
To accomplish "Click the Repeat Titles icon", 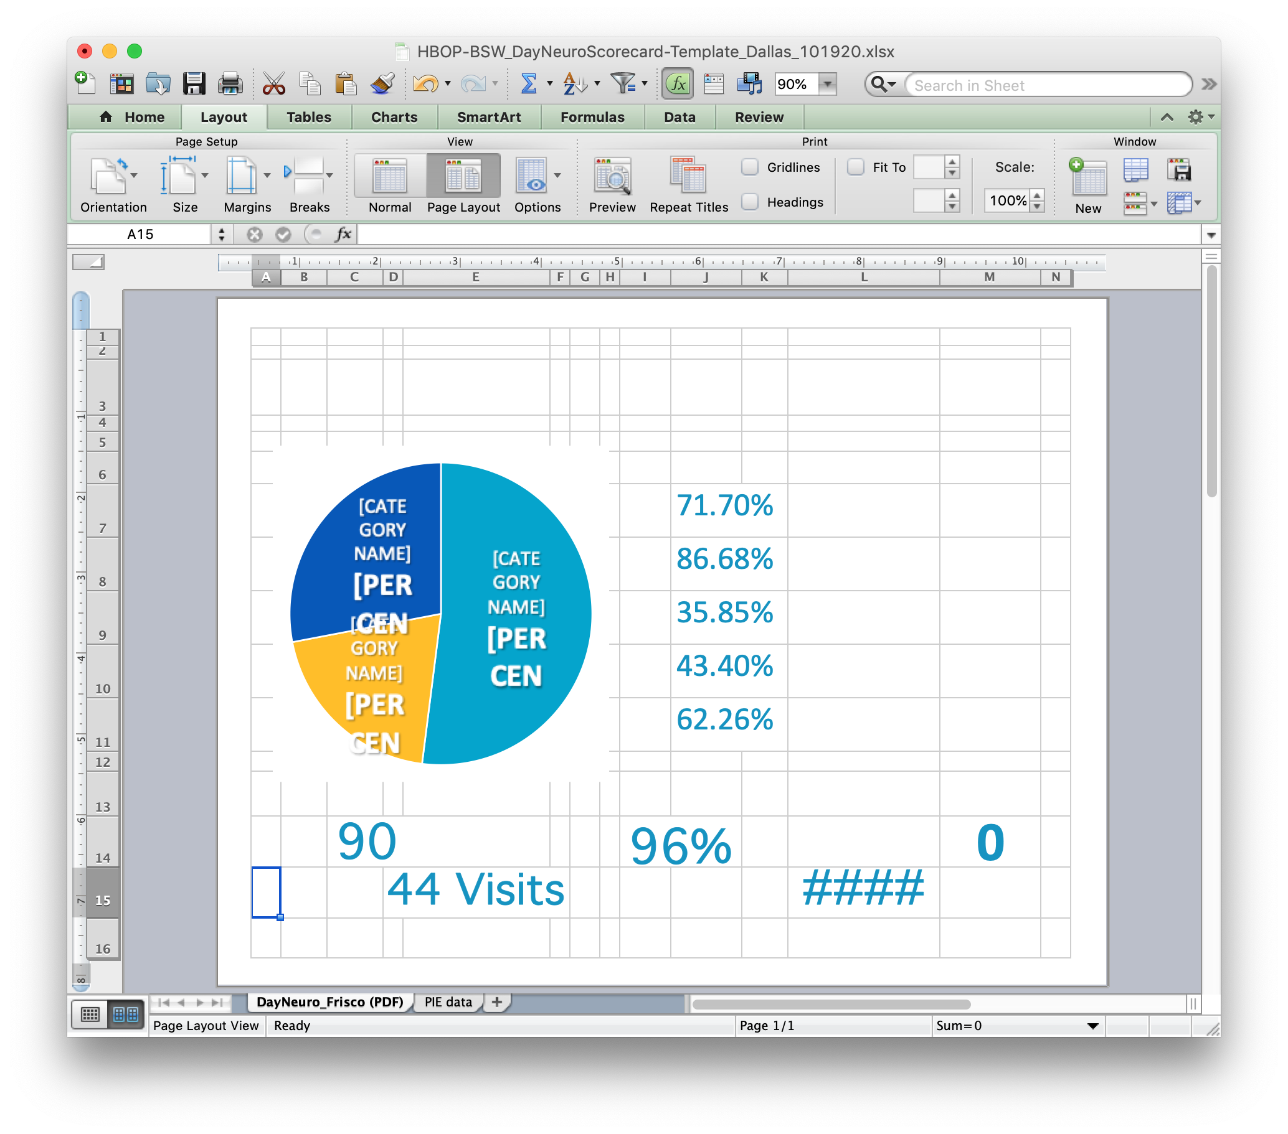I will tap(688, 176).
